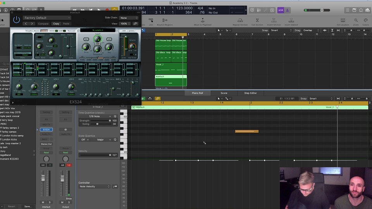Open the tracks Snap Smart dropdown

tap(281, 30)
